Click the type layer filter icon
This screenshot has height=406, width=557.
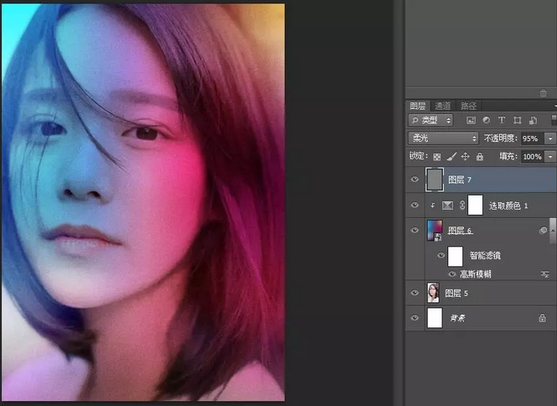click(501, 121)
